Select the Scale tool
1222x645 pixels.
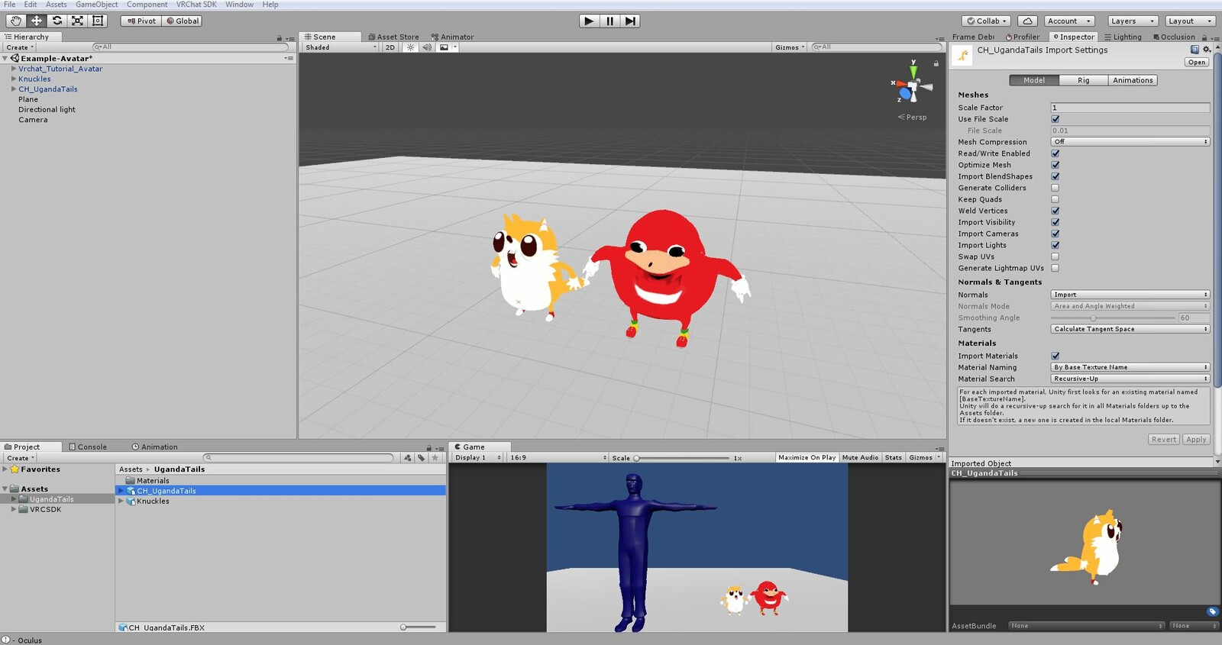[77, 21]
